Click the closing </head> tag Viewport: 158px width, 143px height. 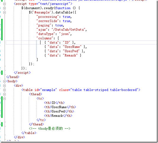pos(13,77)
